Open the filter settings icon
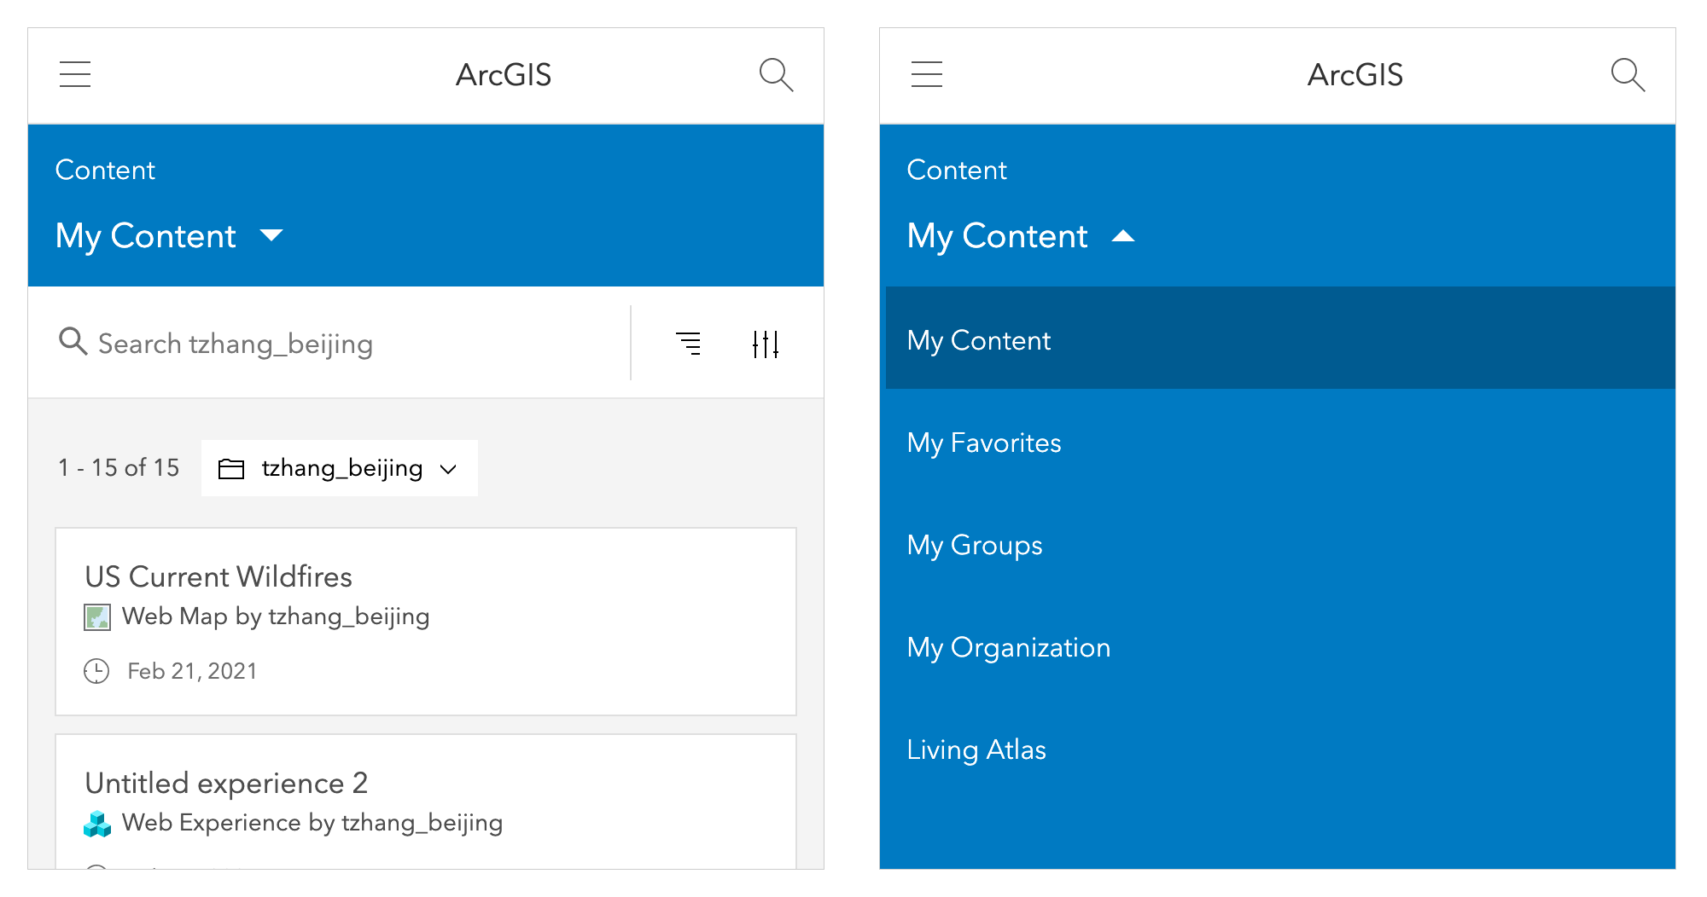Image resolution: width=1707 pixels, height=897 pixels. (x=766, y=343)
